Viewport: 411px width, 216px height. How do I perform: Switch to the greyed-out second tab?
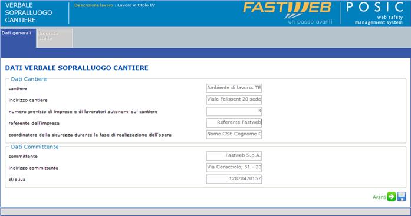pos(55,38)
